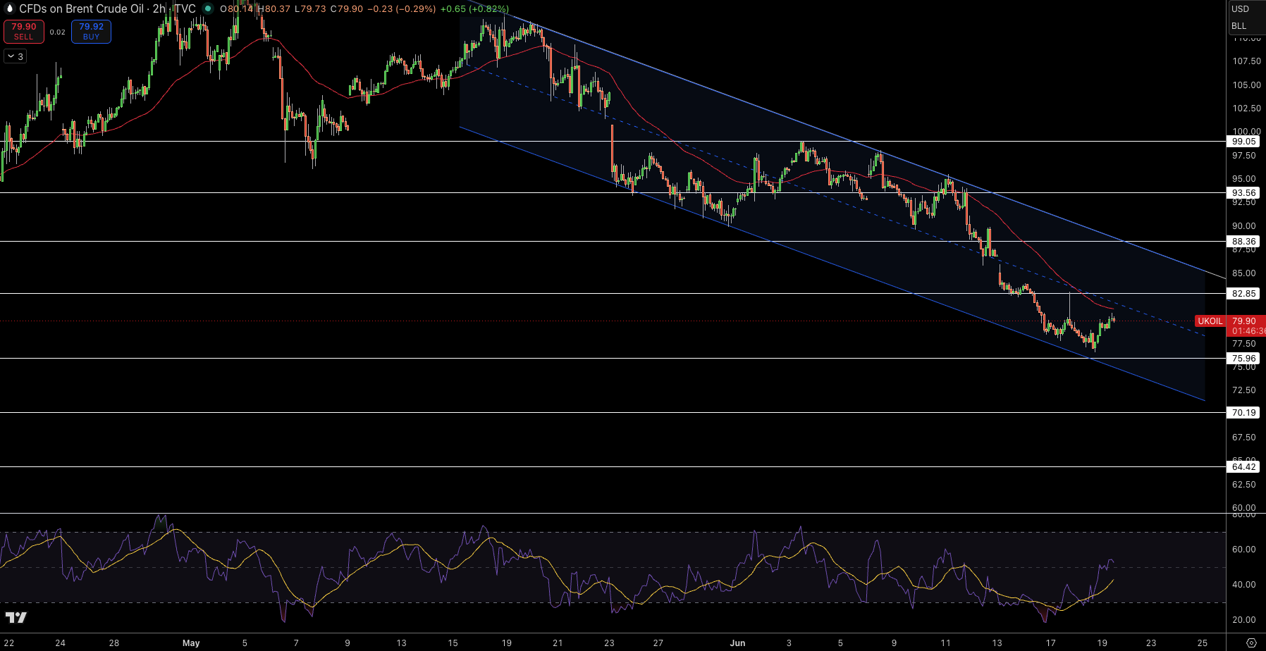Click the TradingView logo
1266x651 pixels.
point(16,618)
